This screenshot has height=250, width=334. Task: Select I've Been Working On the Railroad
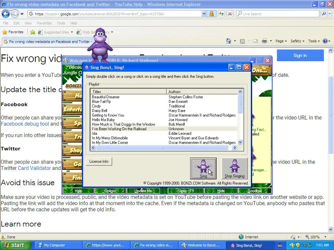click(119, 129)
